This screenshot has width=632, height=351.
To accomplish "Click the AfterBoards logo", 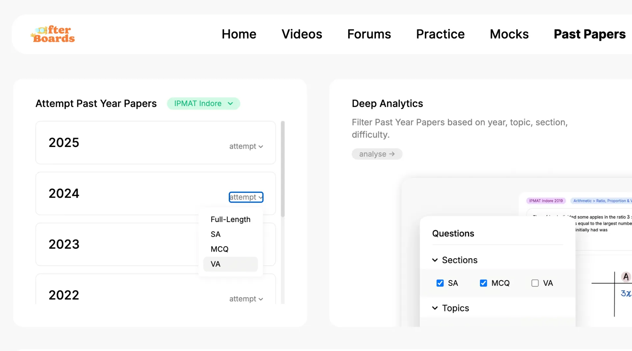I will (x=53, y=34).
